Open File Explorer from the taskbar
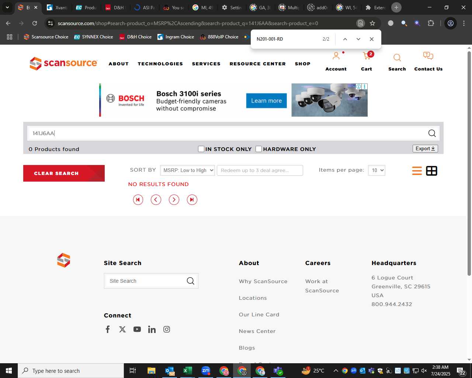 pos(151,371)
